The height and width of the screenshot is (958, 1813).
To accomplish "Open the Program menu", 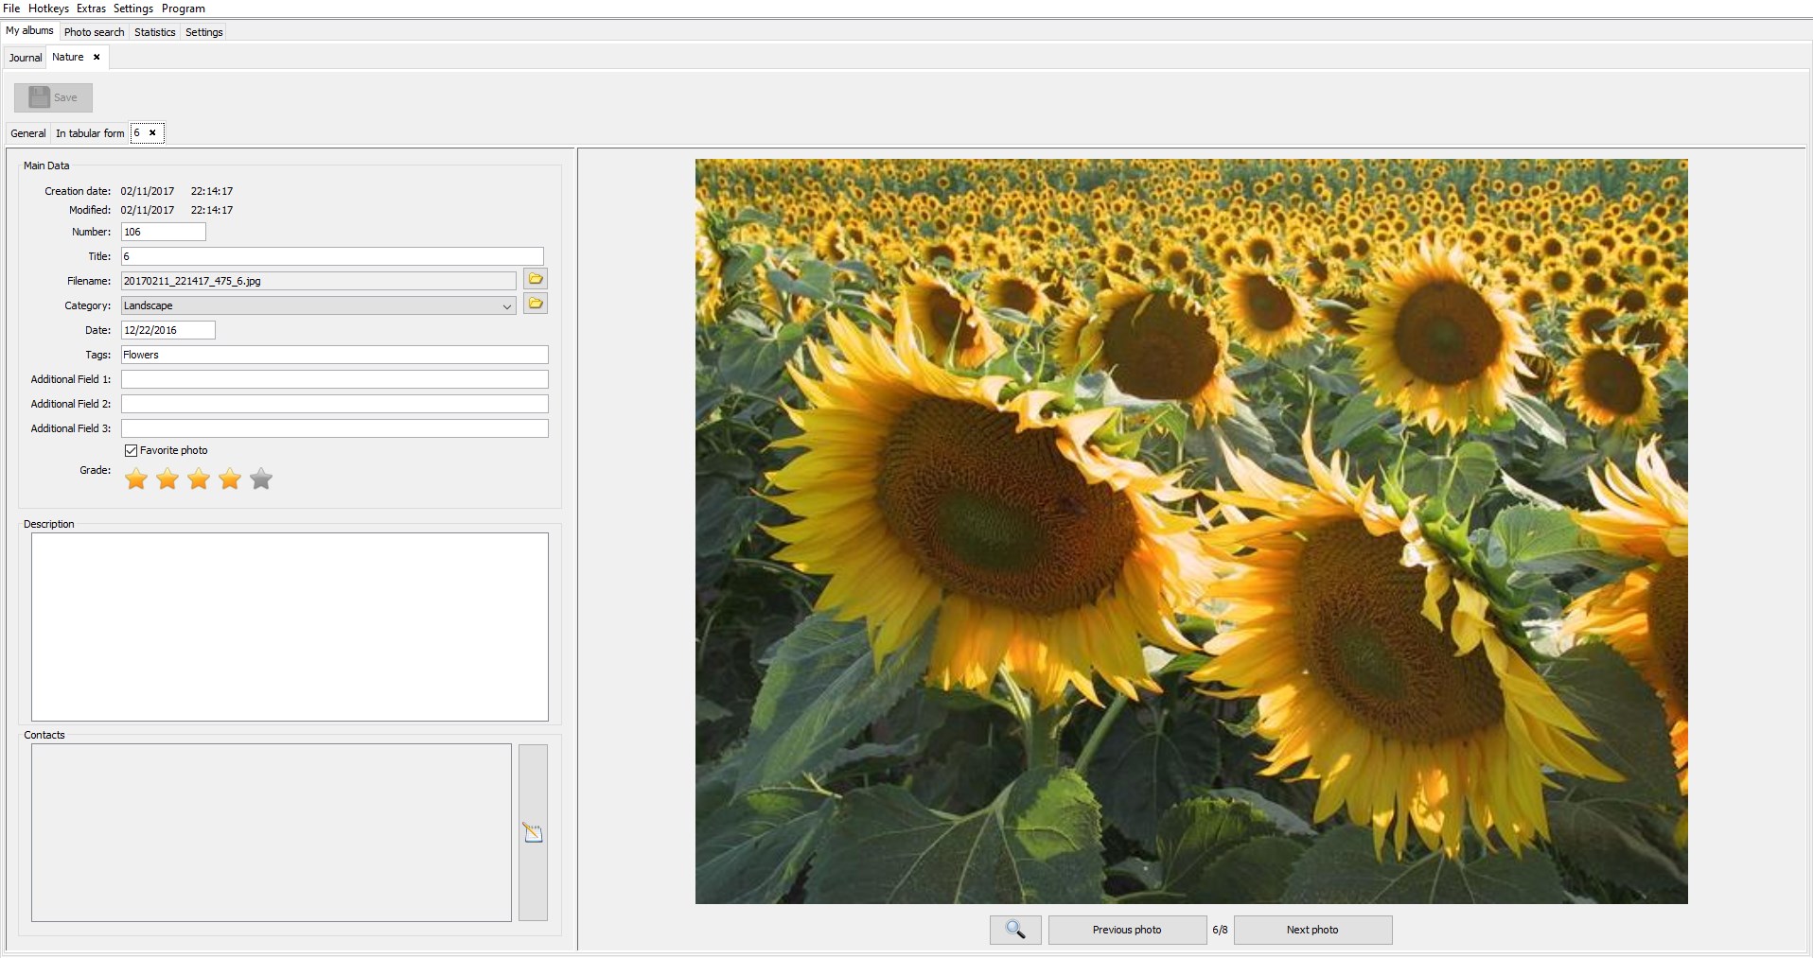I will pyautogui.click(x=184, y=9).
